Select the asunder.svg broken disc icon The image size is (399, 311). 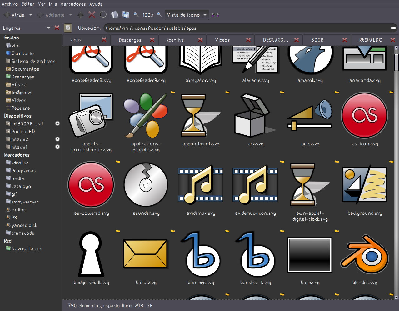146,185
